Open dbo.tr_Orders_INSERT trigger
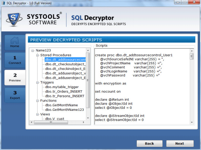The image size is (201, 150). [x=63, y=92]
